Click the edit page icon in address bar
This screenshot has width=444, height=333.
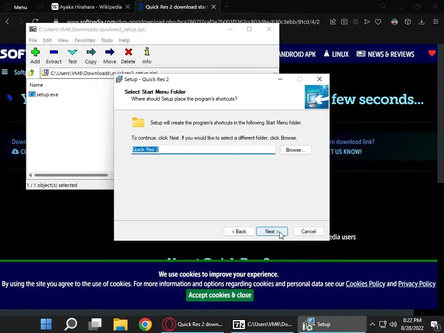coord(333,22)
